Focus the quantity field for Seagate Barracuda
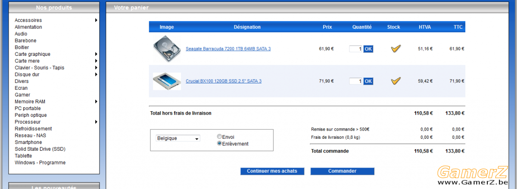The image size is (517, 189). click(356, 49)
